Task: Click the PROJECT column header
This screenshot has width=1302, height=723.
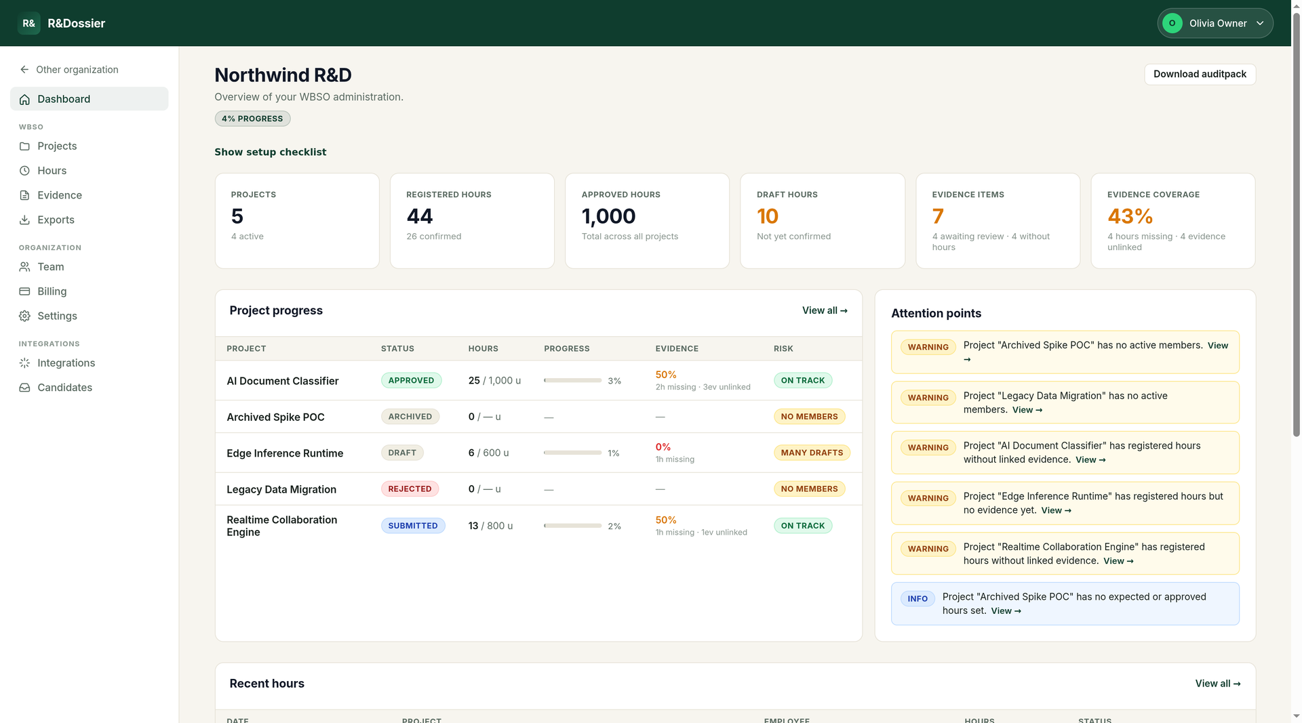Action: [x=246, y=348]
